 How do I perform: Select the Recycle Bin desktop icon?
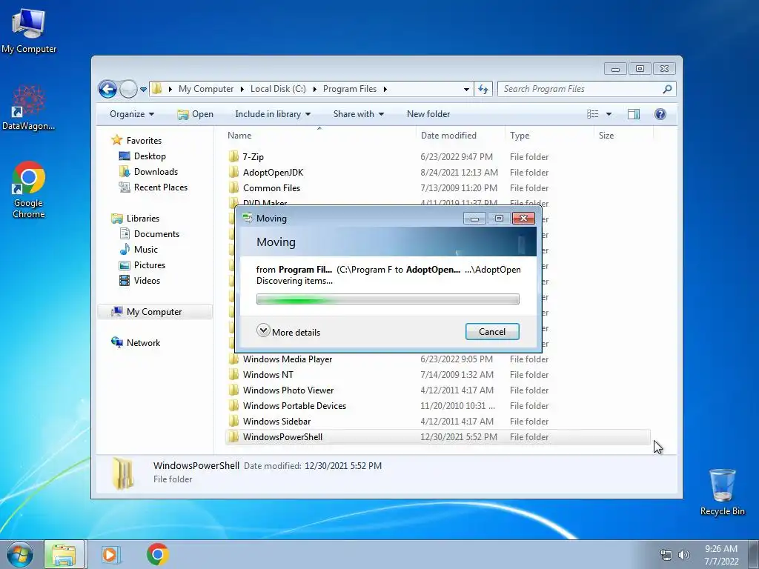[x=722, y=492]
